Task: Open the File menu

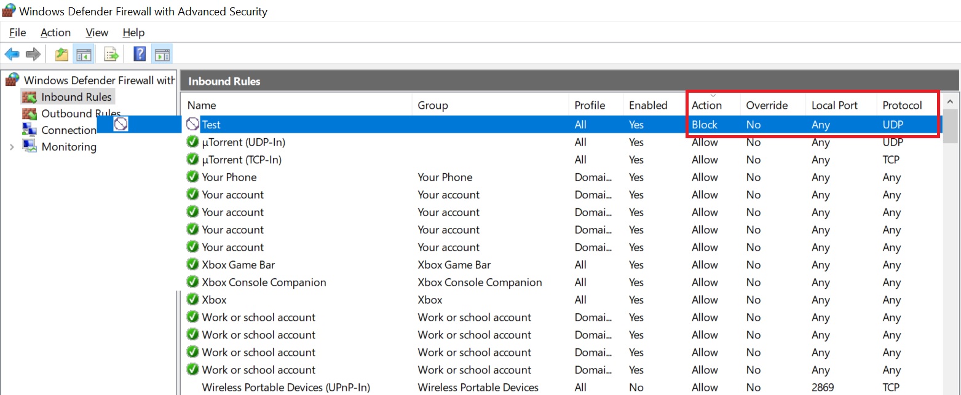Action: [17, 33]
